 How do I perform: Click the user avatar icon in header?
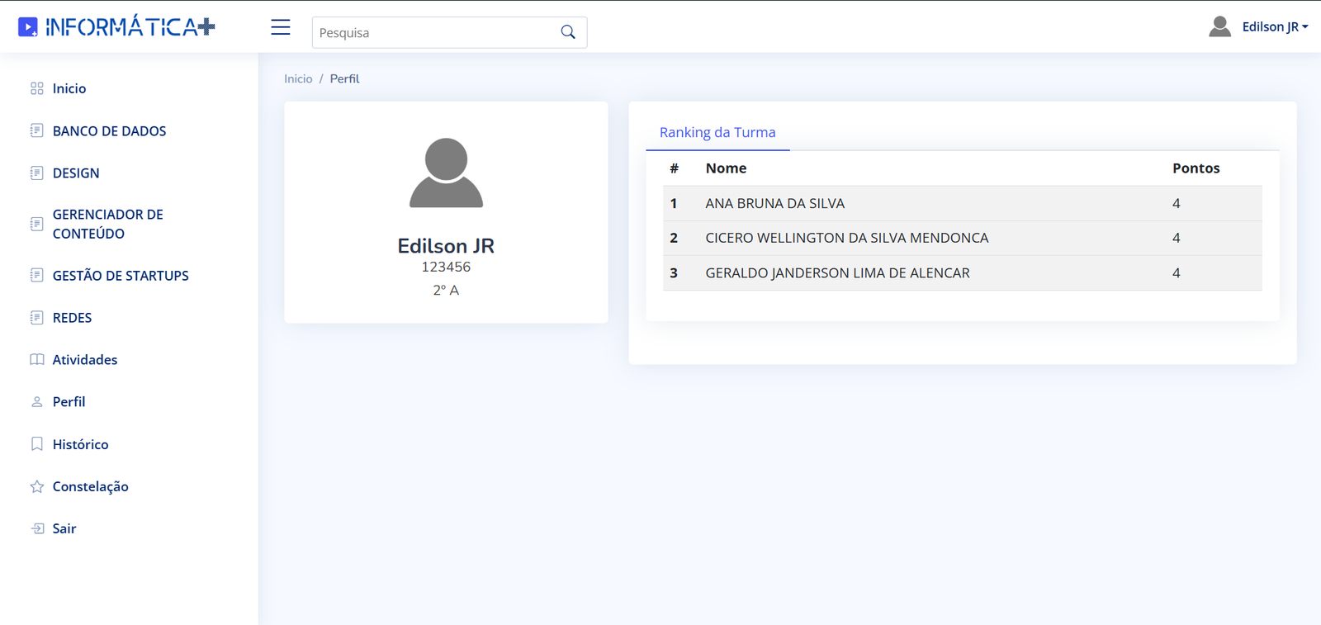pos(1219,26)
